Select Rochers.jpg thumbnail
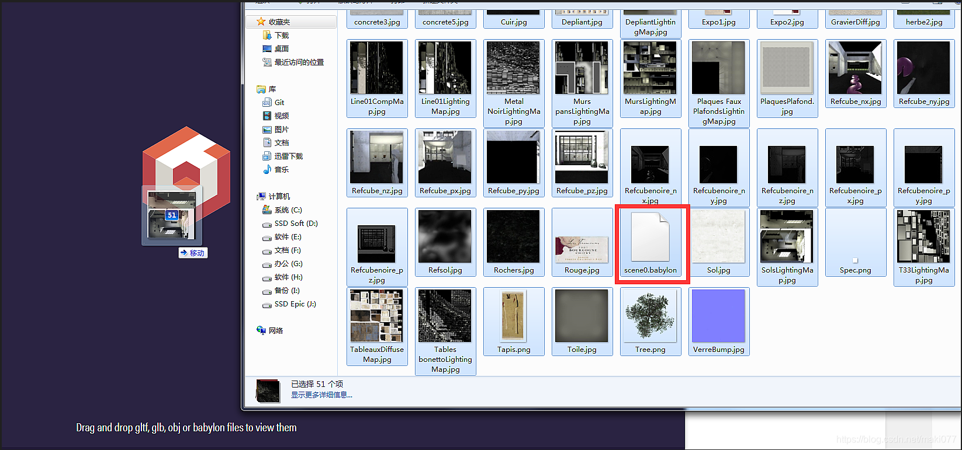962x450 pixels. pyautogui.click(x=513, y=236)
